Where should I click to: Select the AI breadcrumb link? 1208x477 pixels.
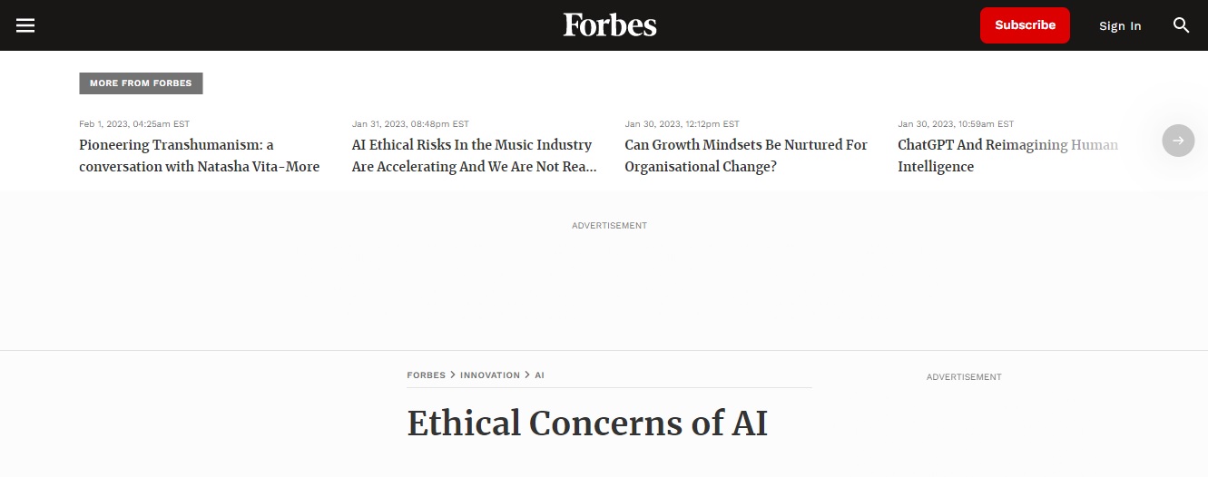(x=539, y=375)
